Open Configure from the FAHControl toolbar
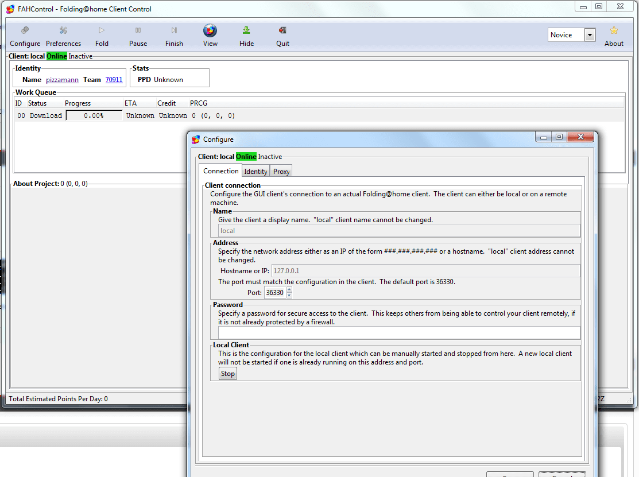 coord(25,36)
